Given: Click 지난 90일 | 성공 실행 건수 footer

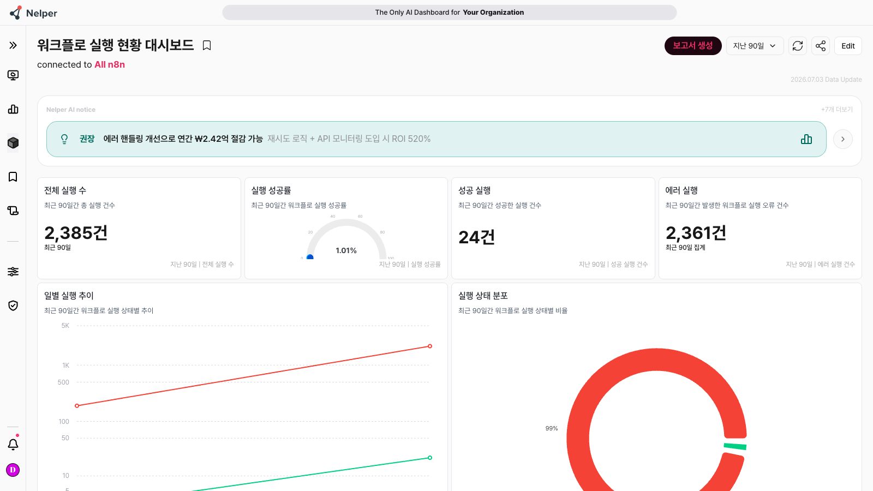Looking at the screenshot, I should click(613, 265).
